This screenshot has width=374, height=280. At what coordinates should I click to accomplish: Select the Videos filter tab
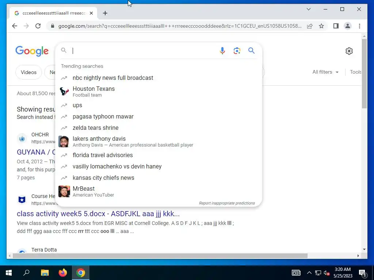click(28, 72)
